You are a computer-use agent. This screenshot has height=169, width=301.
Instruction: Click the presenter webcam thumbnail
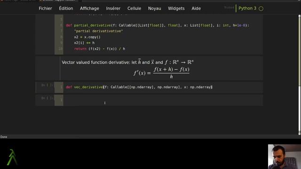click(285, 156)
